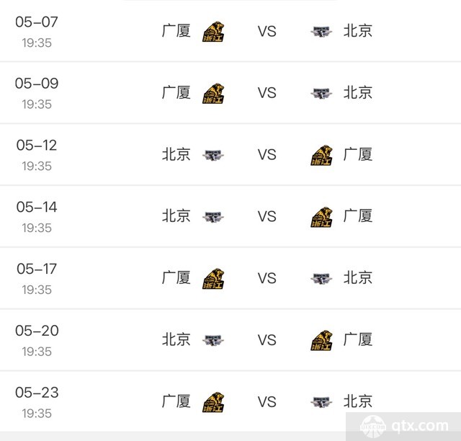
Task: Click the 广厦 team name in the 05-12 match
Action: pos(358,154)
